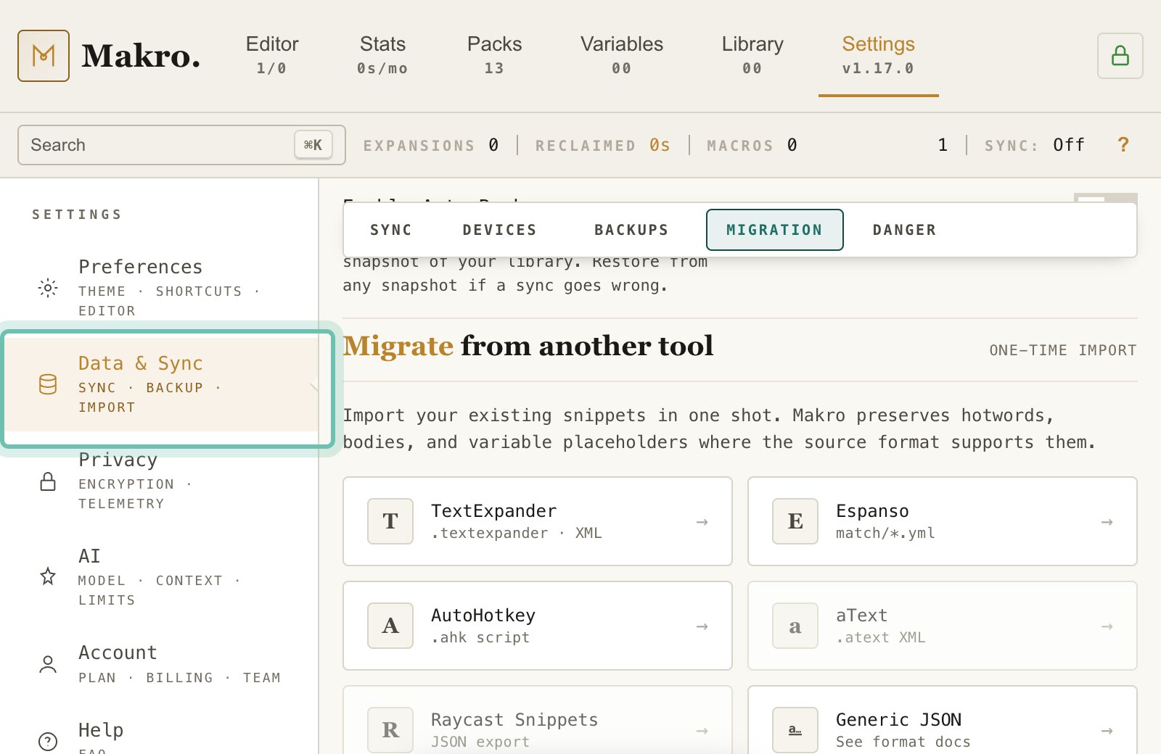The height and width of the screenshot is (754, 1161).
Task: Click the aText lowercase a badge
Action: point(795,626)
